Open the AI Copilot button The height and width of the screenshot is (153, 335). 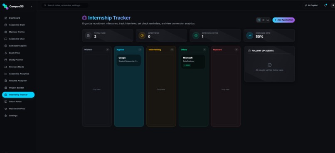(x=311, y=5)
